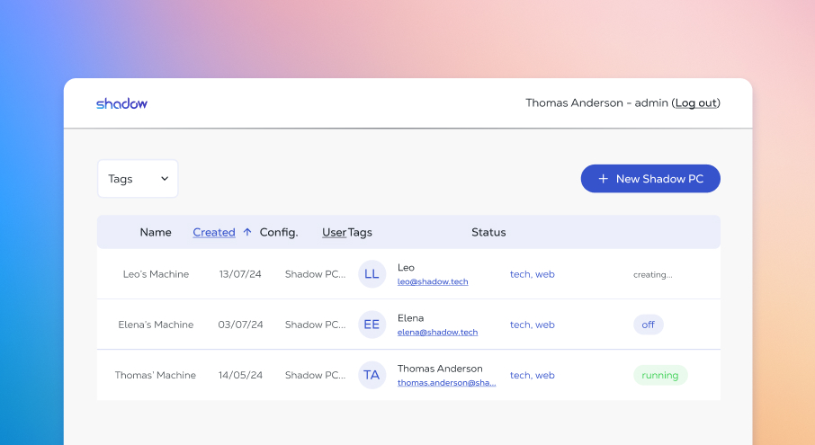This screenshot has width=815, height=445.
Task: Select Thomas' Machine in the table
Action: coord(155,375)
